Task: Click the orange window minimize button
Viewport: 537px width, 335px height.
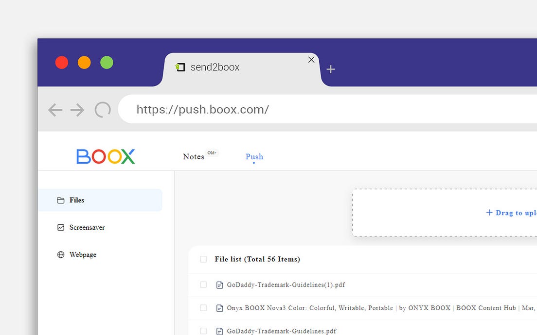Action: pos(84,63)
